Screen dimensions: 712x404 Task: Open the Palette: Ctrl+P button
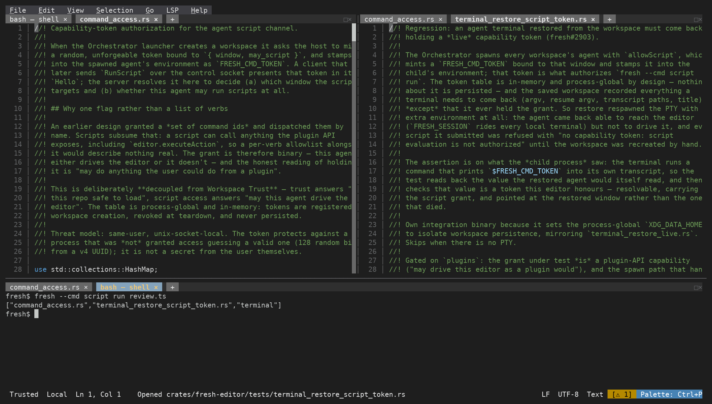point(669,394)
